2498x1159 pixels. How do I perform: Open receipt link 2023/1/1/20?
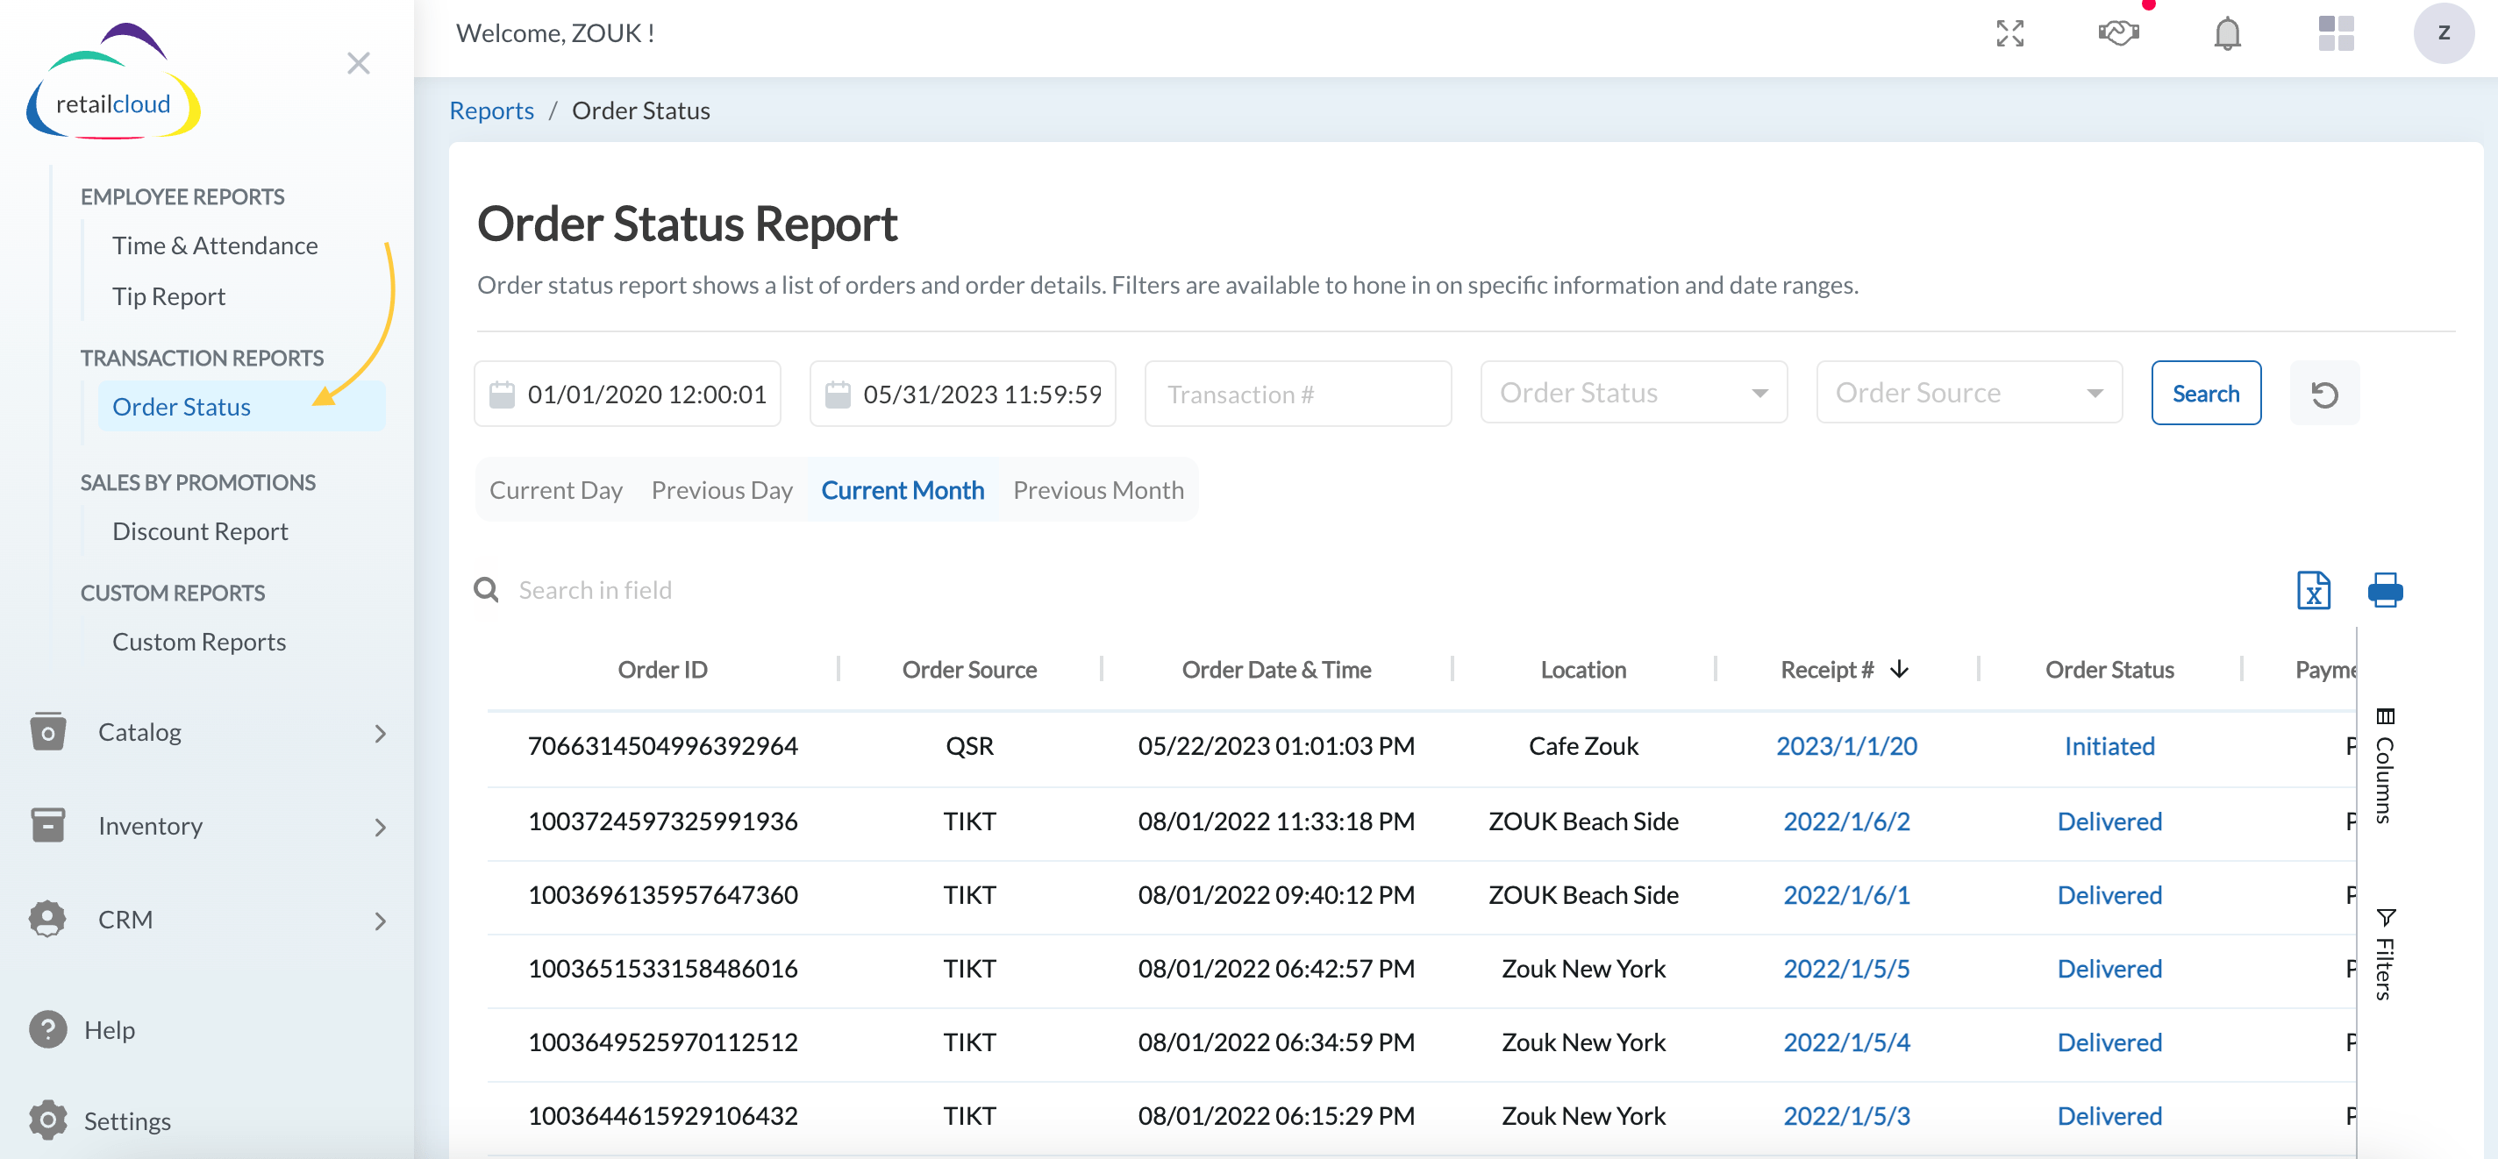point(1845,746)
